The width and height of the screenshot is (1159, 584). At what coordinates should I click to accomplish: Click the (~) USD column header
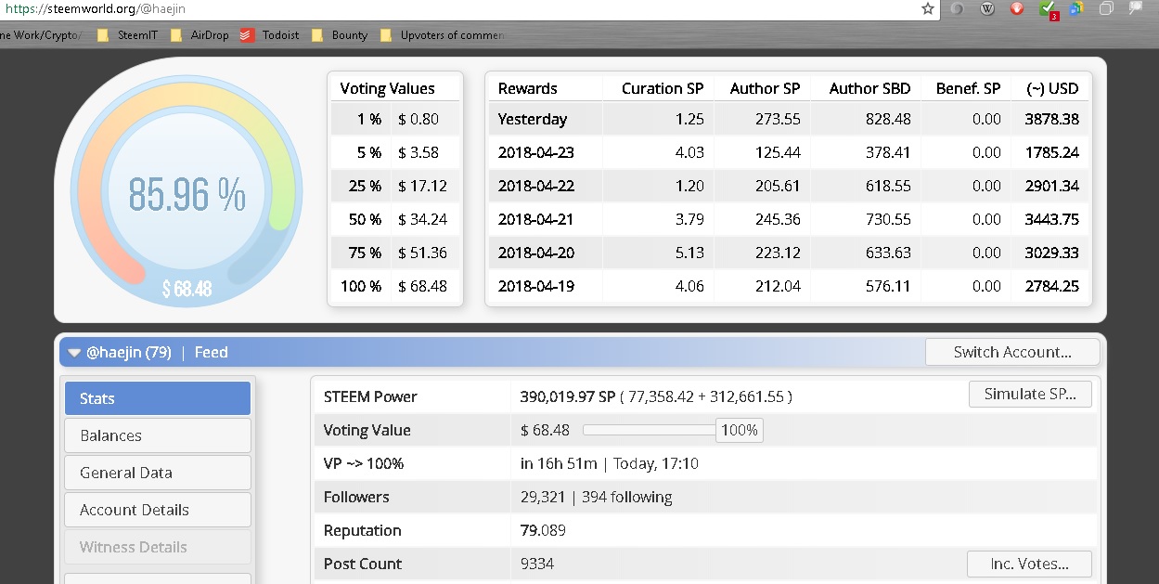[1052, 88]
